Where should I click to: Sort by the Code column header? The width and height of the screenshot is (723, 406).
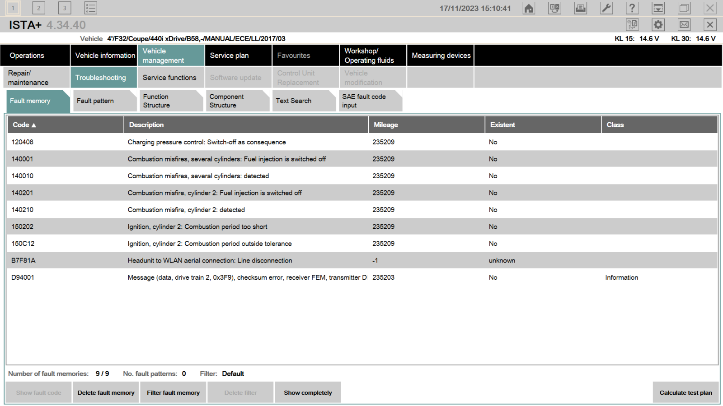click(x=66, y=125)
